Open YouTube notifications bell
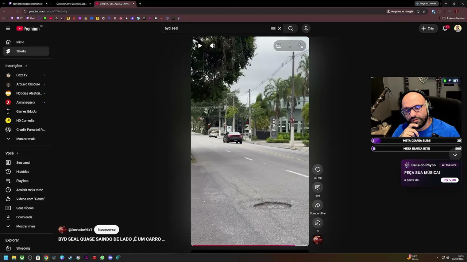 [445, 28]
